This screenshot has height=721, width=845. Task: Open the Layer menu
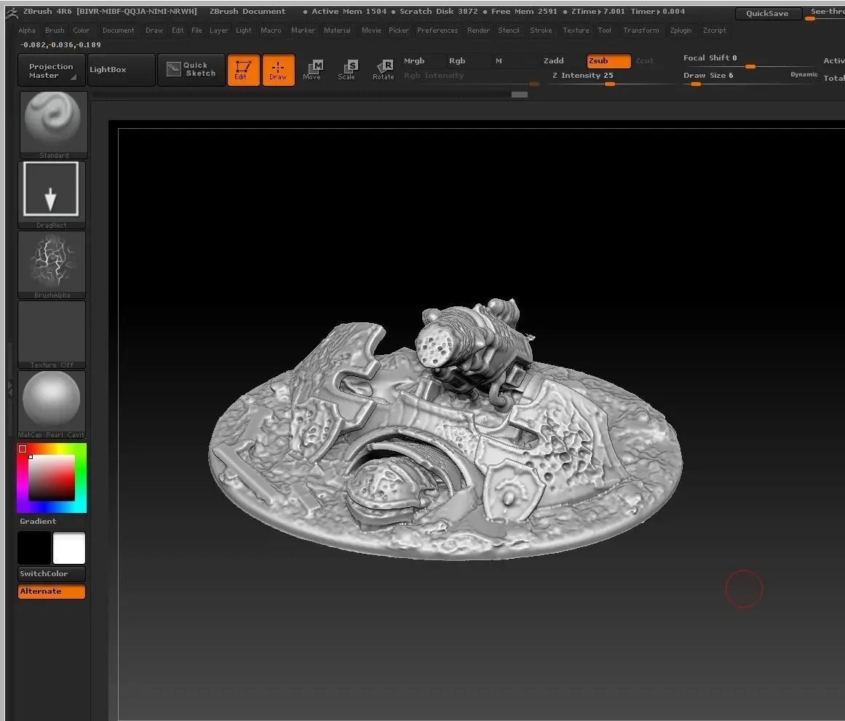(x=219, y=31)
